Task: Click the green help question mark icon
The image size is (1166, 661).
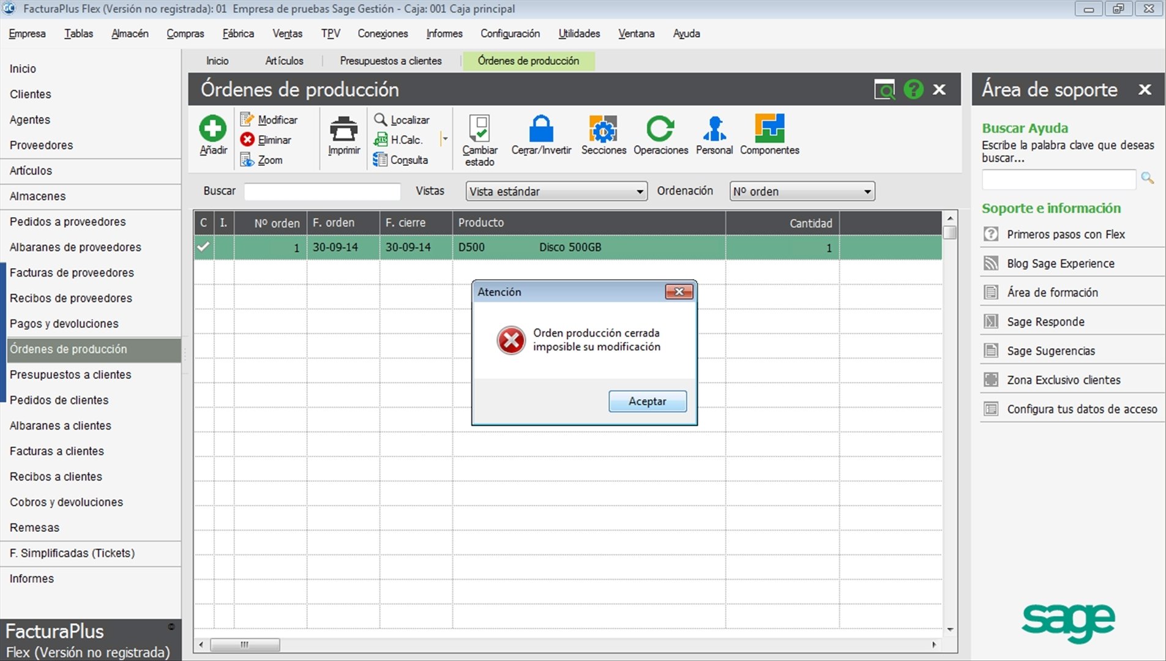Action: [x=913, y=89]
